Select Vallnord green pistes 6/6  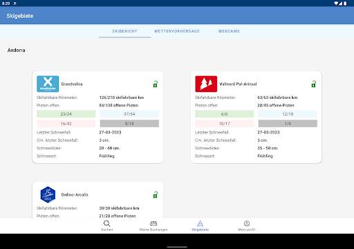[224, 114]
